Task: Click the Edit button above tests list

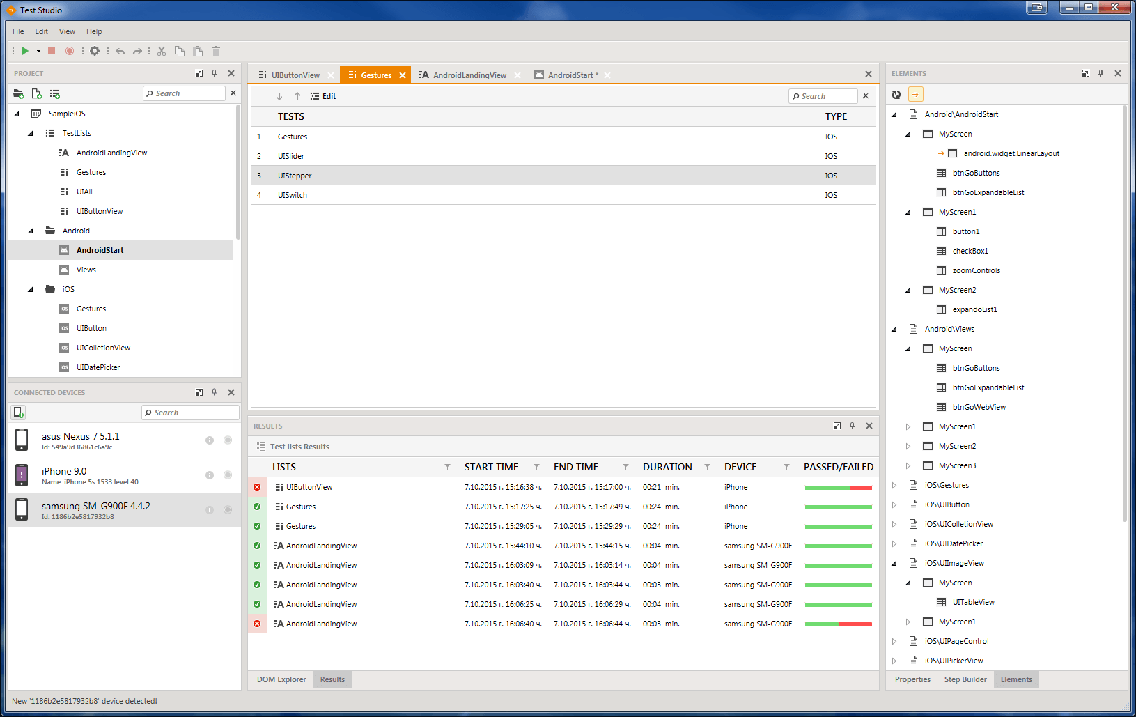Action: click(x=324, y=96)
